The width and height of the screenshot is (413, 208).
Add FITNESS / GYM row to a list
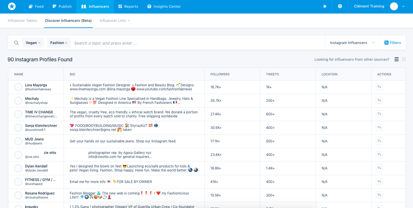(379, 182)
